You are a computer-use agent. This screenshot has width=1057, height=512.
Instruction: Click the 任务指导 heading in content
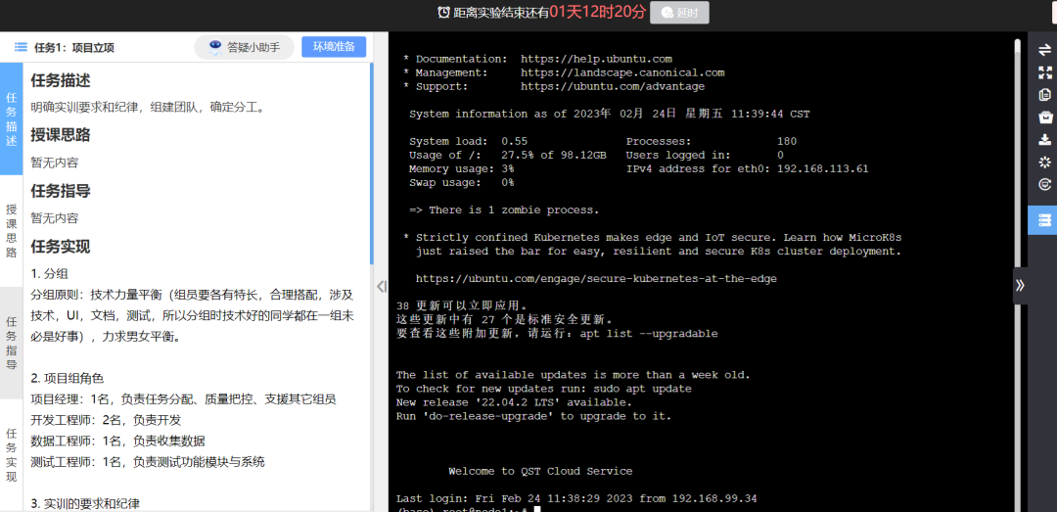pyautogui.click(x=60, y=191)
